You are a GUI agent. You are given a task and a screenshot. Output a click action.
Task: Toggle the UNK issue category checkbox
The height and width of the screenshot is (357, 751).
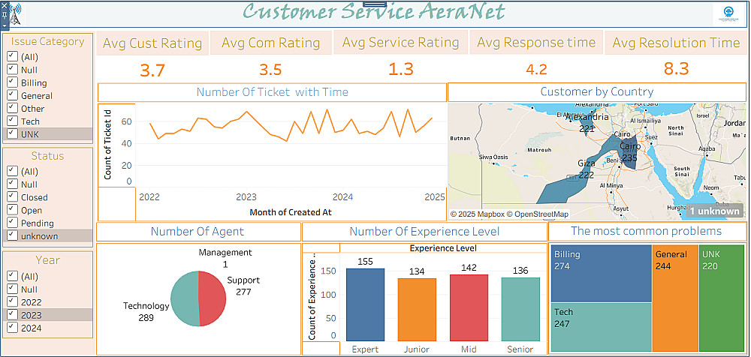12,134
